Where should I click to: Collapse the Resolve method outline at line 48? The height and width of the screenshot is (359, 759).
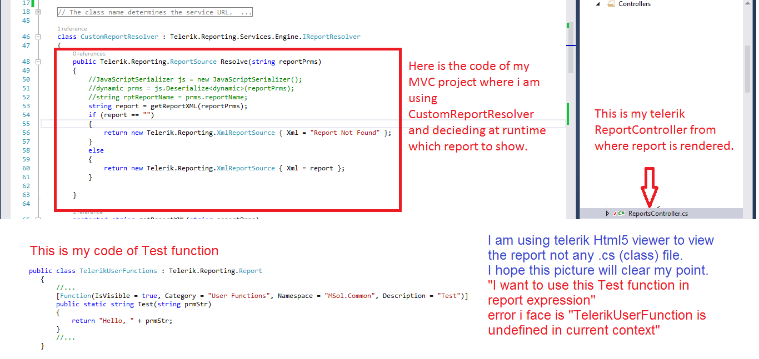click(x=38, y=62)
